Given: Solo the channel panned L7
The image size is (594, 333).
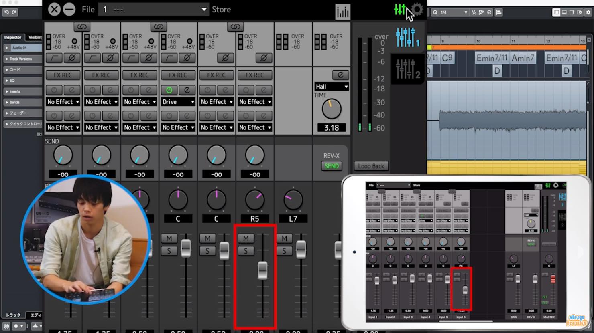Looking at the screenshot, I should tap(284, 251).
